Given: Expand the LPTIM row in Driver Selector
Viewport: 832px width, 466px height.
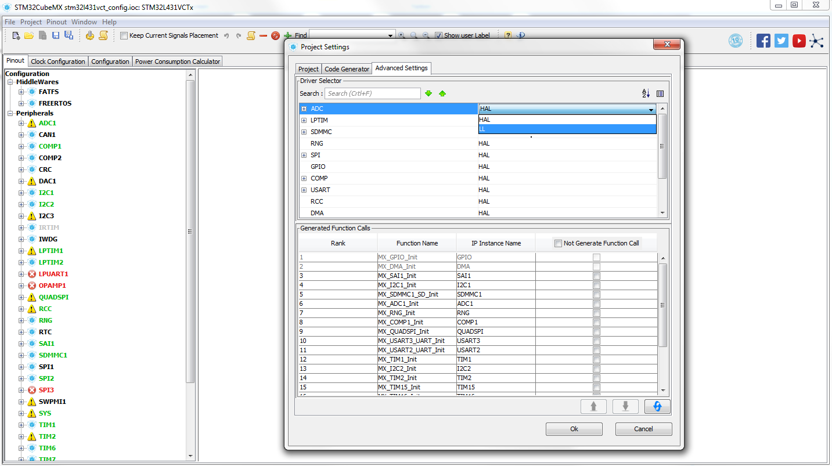Looking at the screenshot, I should pyautogui.click(x=304, y=120).
